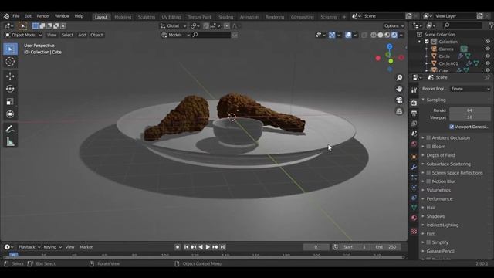The width and height of the screenshot is (494, 278).
Task: Open the World properties tab
Action: (414, 144)
